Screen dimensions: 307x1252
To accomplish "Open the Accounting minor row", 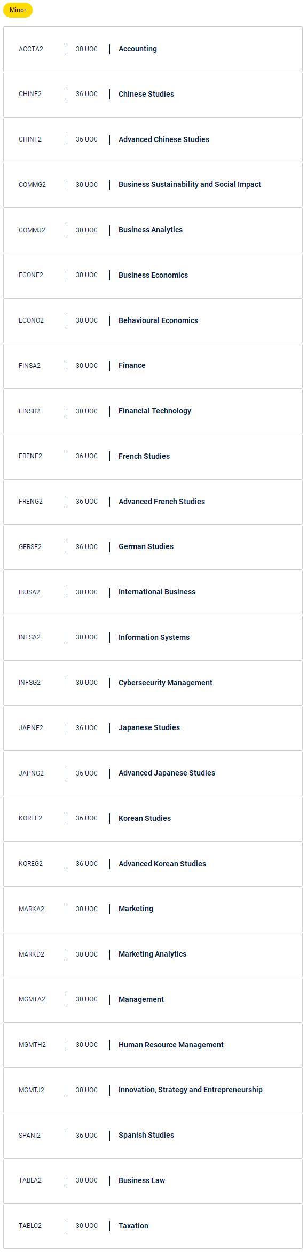I will pos(153,49).
